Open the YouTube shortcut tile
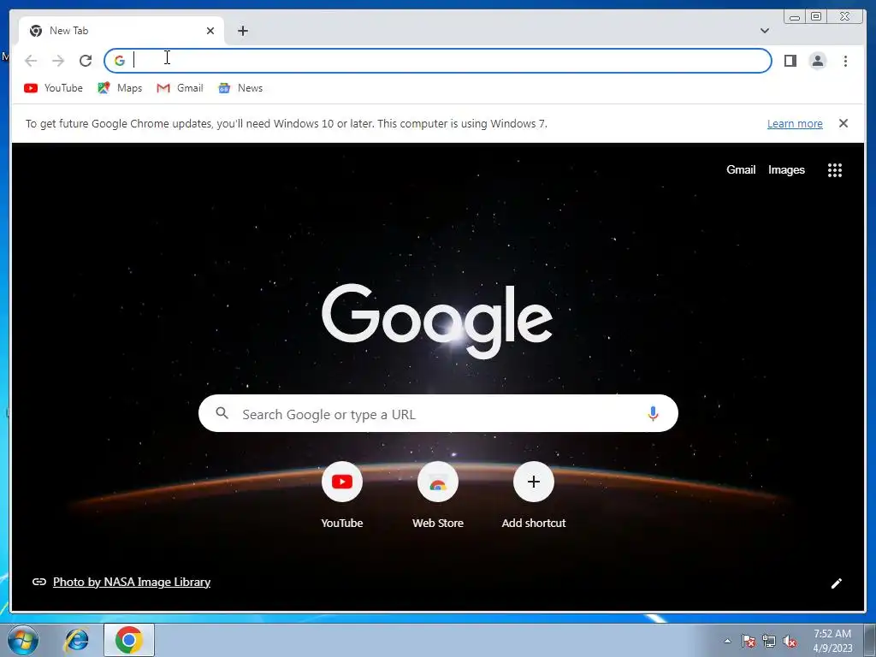 pos(342,494)
